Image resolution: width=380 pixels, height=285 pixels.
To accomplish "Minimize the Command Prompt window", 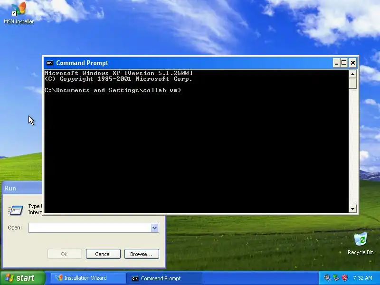I will [x=336, y=63].
